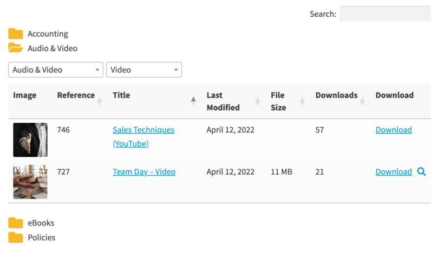Sort by Title column arrows
The image size is (444, 253).
193,101
